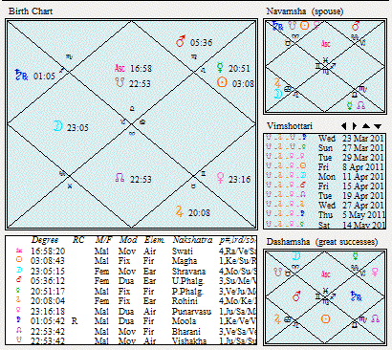This screenshot has height=350, width=392.
Task: Select the Sun symbol at 03:08
Action: [222, 82]
